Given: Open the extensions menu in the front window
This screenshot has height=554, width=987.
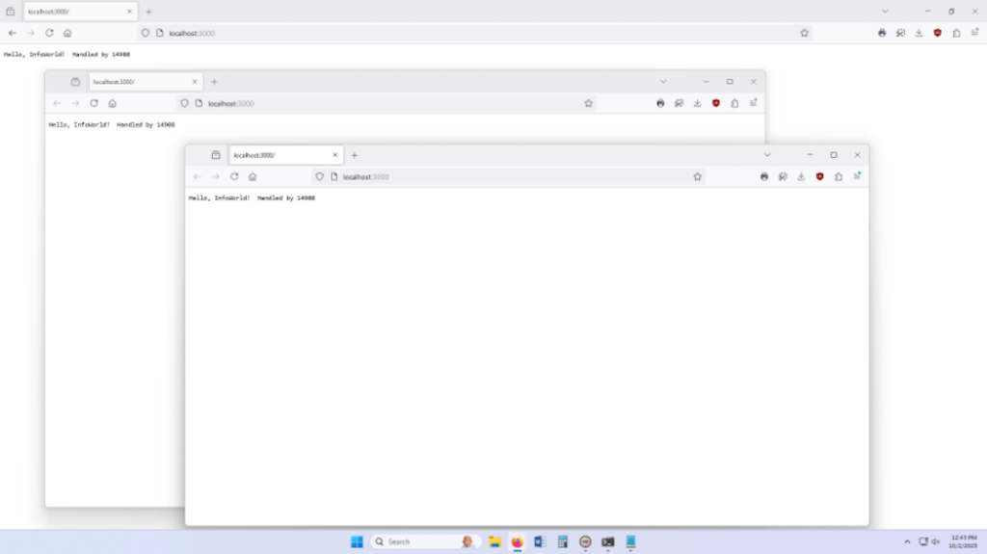Looking at the screenshot, I should [x=839, y=177].
